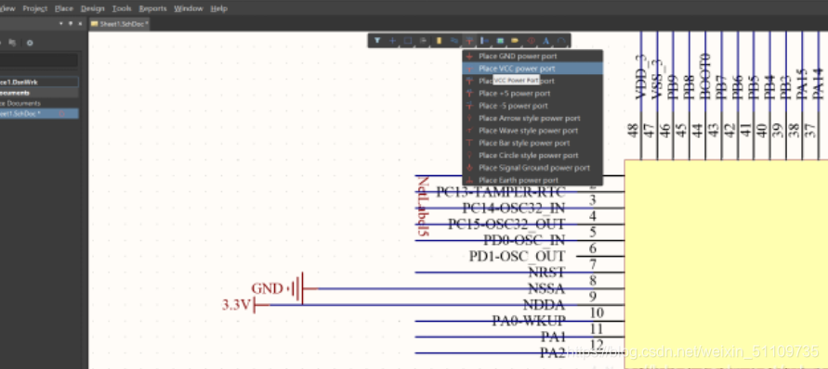Choose Place Wave style power port
Viewport: 828px width, 369px height.
click(x=532, y=130)
